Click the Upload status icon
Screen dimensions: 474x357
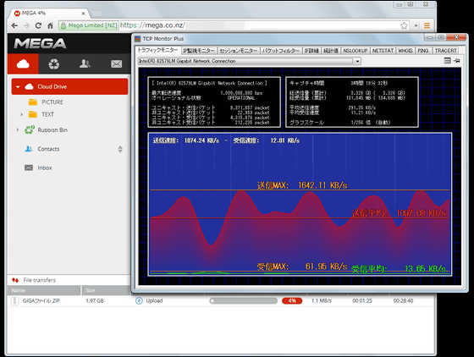point(139,301)
